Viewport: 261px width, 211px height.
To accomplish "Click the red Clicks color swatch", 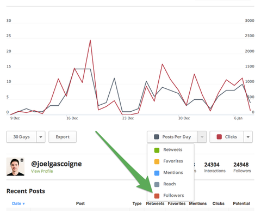I will click(x=219, y=137).
